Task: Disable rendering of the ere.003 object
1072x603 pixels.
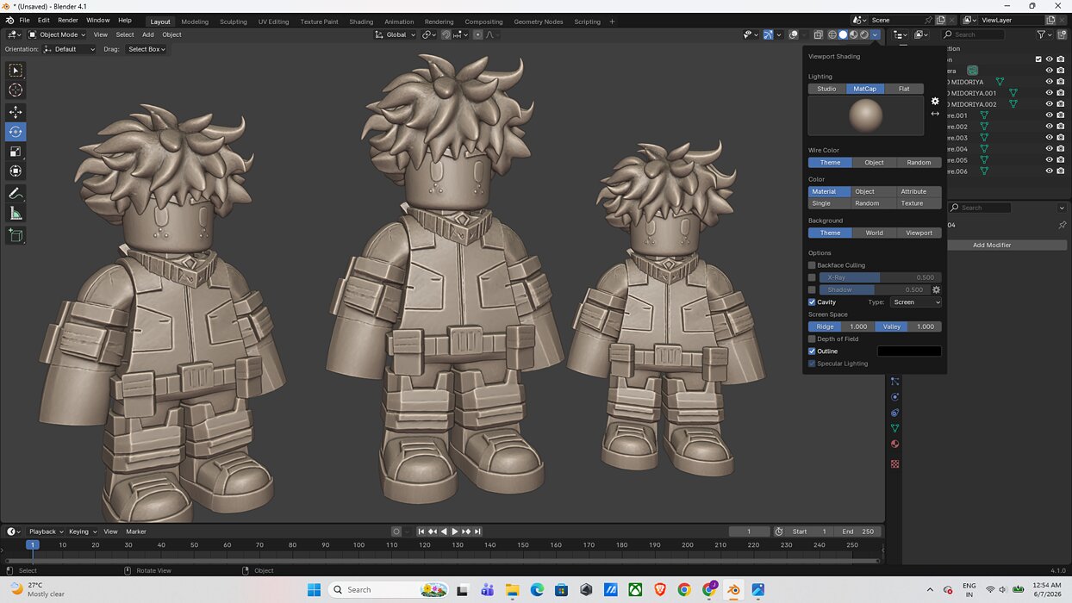Action: tap(1060, 138)
